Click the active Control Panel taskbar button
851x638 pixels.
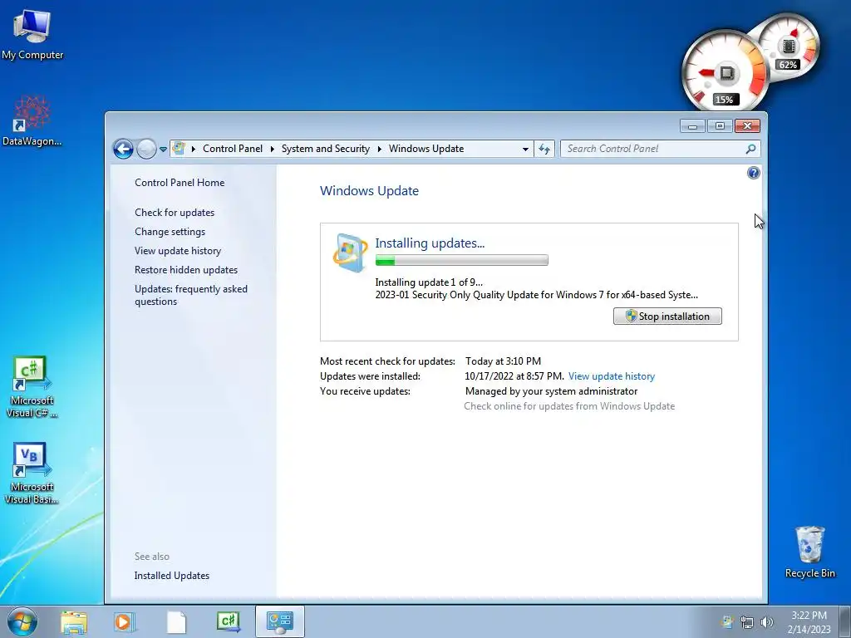tap(279, 621)
